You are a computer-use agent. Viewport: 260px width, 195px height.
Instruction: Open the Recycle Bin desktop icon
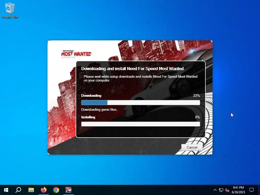tap(10, 10)
